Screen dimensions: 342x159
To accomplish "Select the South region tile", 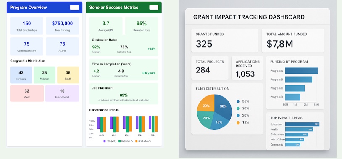I will click(x=68, y=75).
